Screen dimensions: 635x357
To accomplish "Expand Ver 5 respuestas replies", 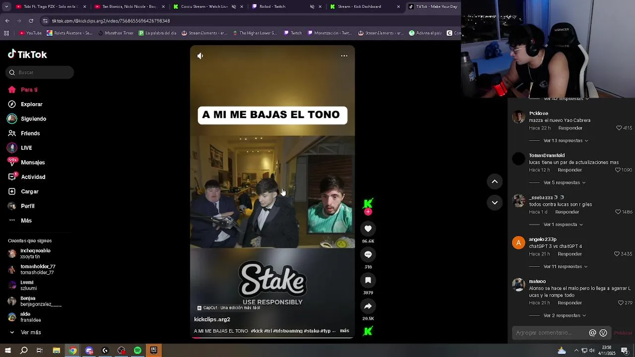I will [x=565, y=182].
